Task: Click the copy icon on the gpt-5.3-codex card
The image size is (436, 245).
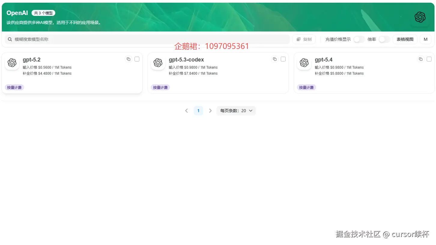Action: click(275, 59)
